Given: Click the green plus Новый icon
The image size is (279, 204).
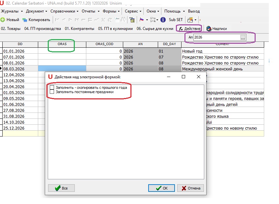Looking at the screenshot, I should (3, 20).
